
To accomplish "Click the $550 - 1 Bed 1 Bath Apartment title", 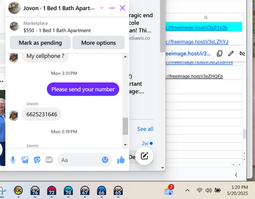I will 57,30.
